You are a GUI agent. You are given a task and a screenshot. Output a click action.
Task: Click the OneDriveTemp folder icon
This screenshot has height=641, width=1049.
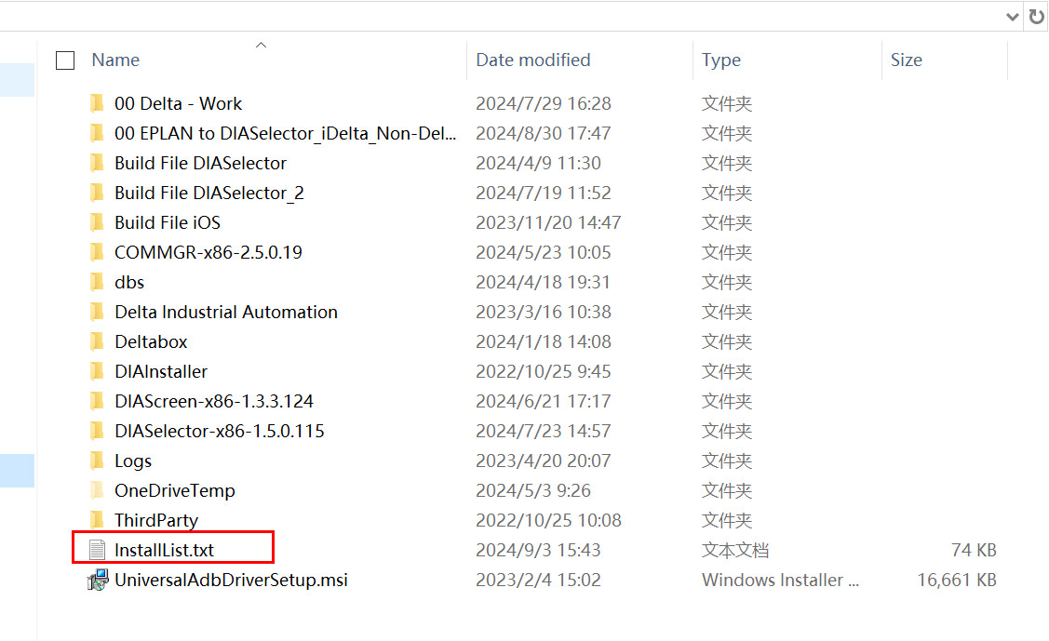click(x=98, y=490)
